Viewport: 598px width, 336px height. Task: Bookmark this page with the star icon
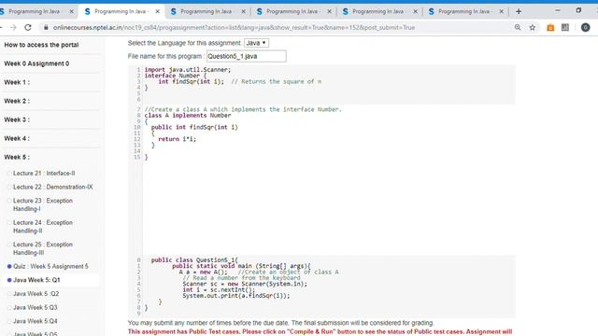(x=533, y=27)
